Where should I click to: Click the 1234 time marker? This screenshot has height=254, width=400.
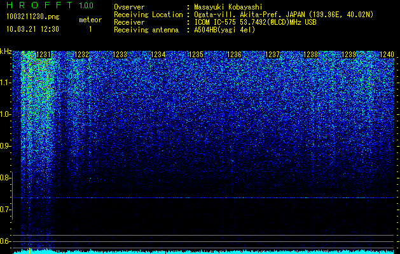pos(158,55)
